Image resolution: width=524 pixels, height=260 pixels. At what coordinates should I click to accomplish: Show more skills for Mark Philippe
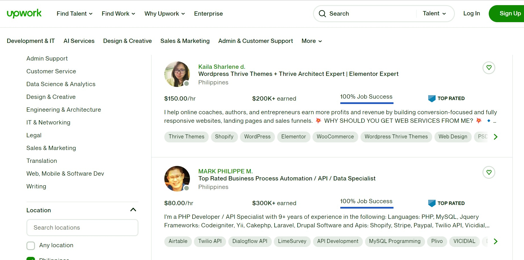[x=496, y=241]
